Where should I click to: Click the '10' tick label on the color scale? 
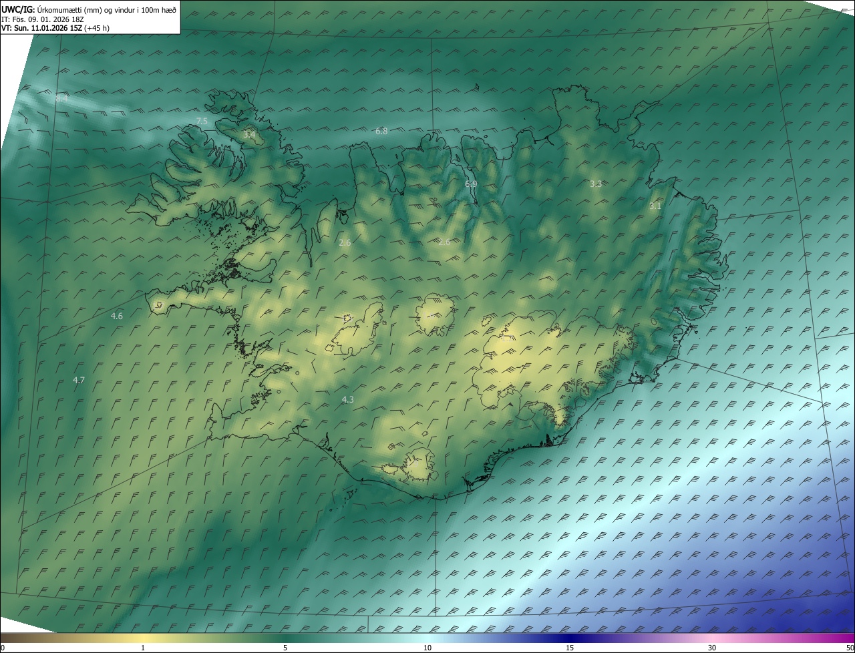(427, 648)
